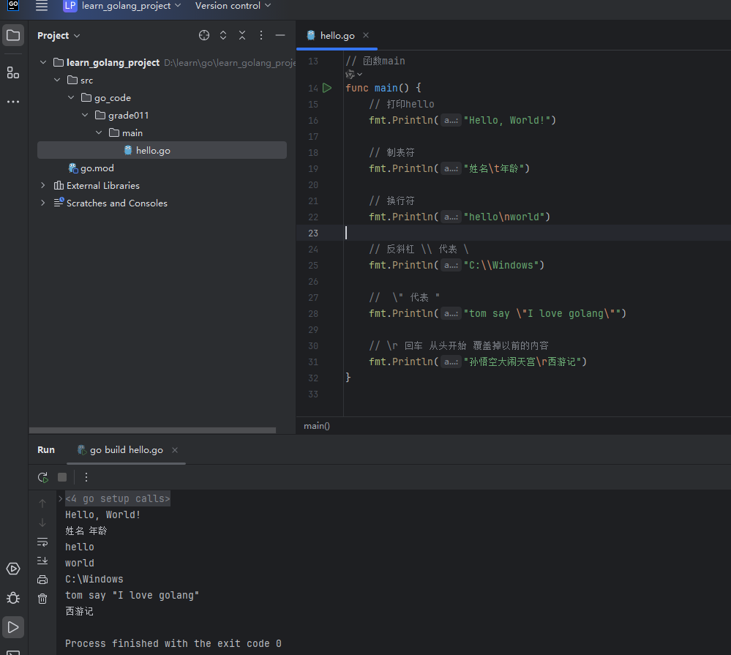Open learn_golang_project project dropdown
The width and height of the screenshot is (731, 655).
130,6
